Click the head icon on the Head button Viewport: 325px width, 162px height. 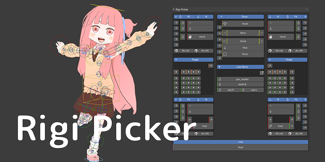point(225,23)
